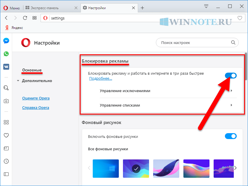Click the Справка Opera link
The image size is (248, 186).
click(36, 108)
